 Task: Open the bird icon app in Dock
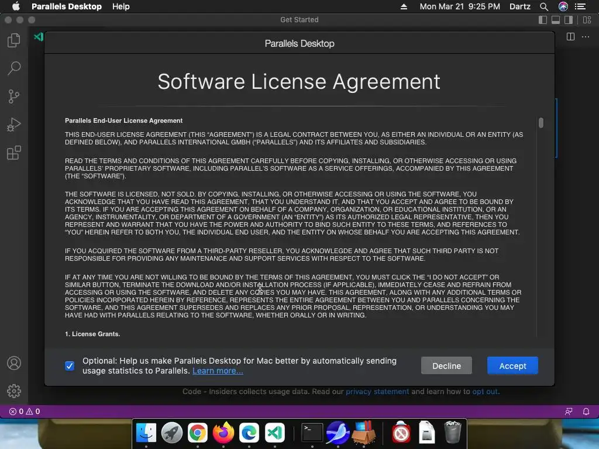pos(338,433)
